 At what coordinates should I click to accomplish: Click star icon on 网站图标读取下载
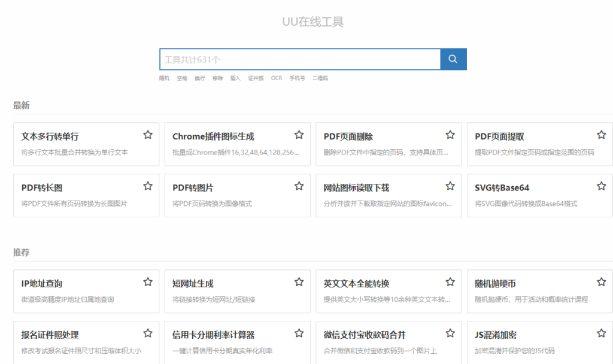coord(450,186)
